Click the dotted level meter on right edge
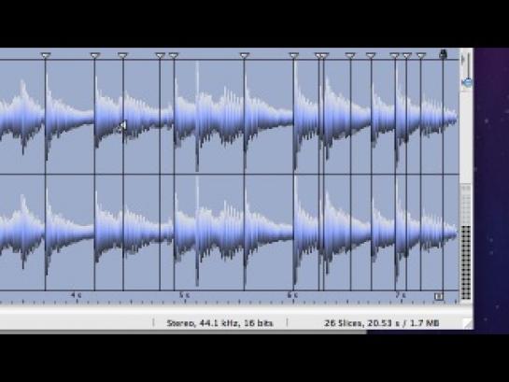 click(466, 262)
